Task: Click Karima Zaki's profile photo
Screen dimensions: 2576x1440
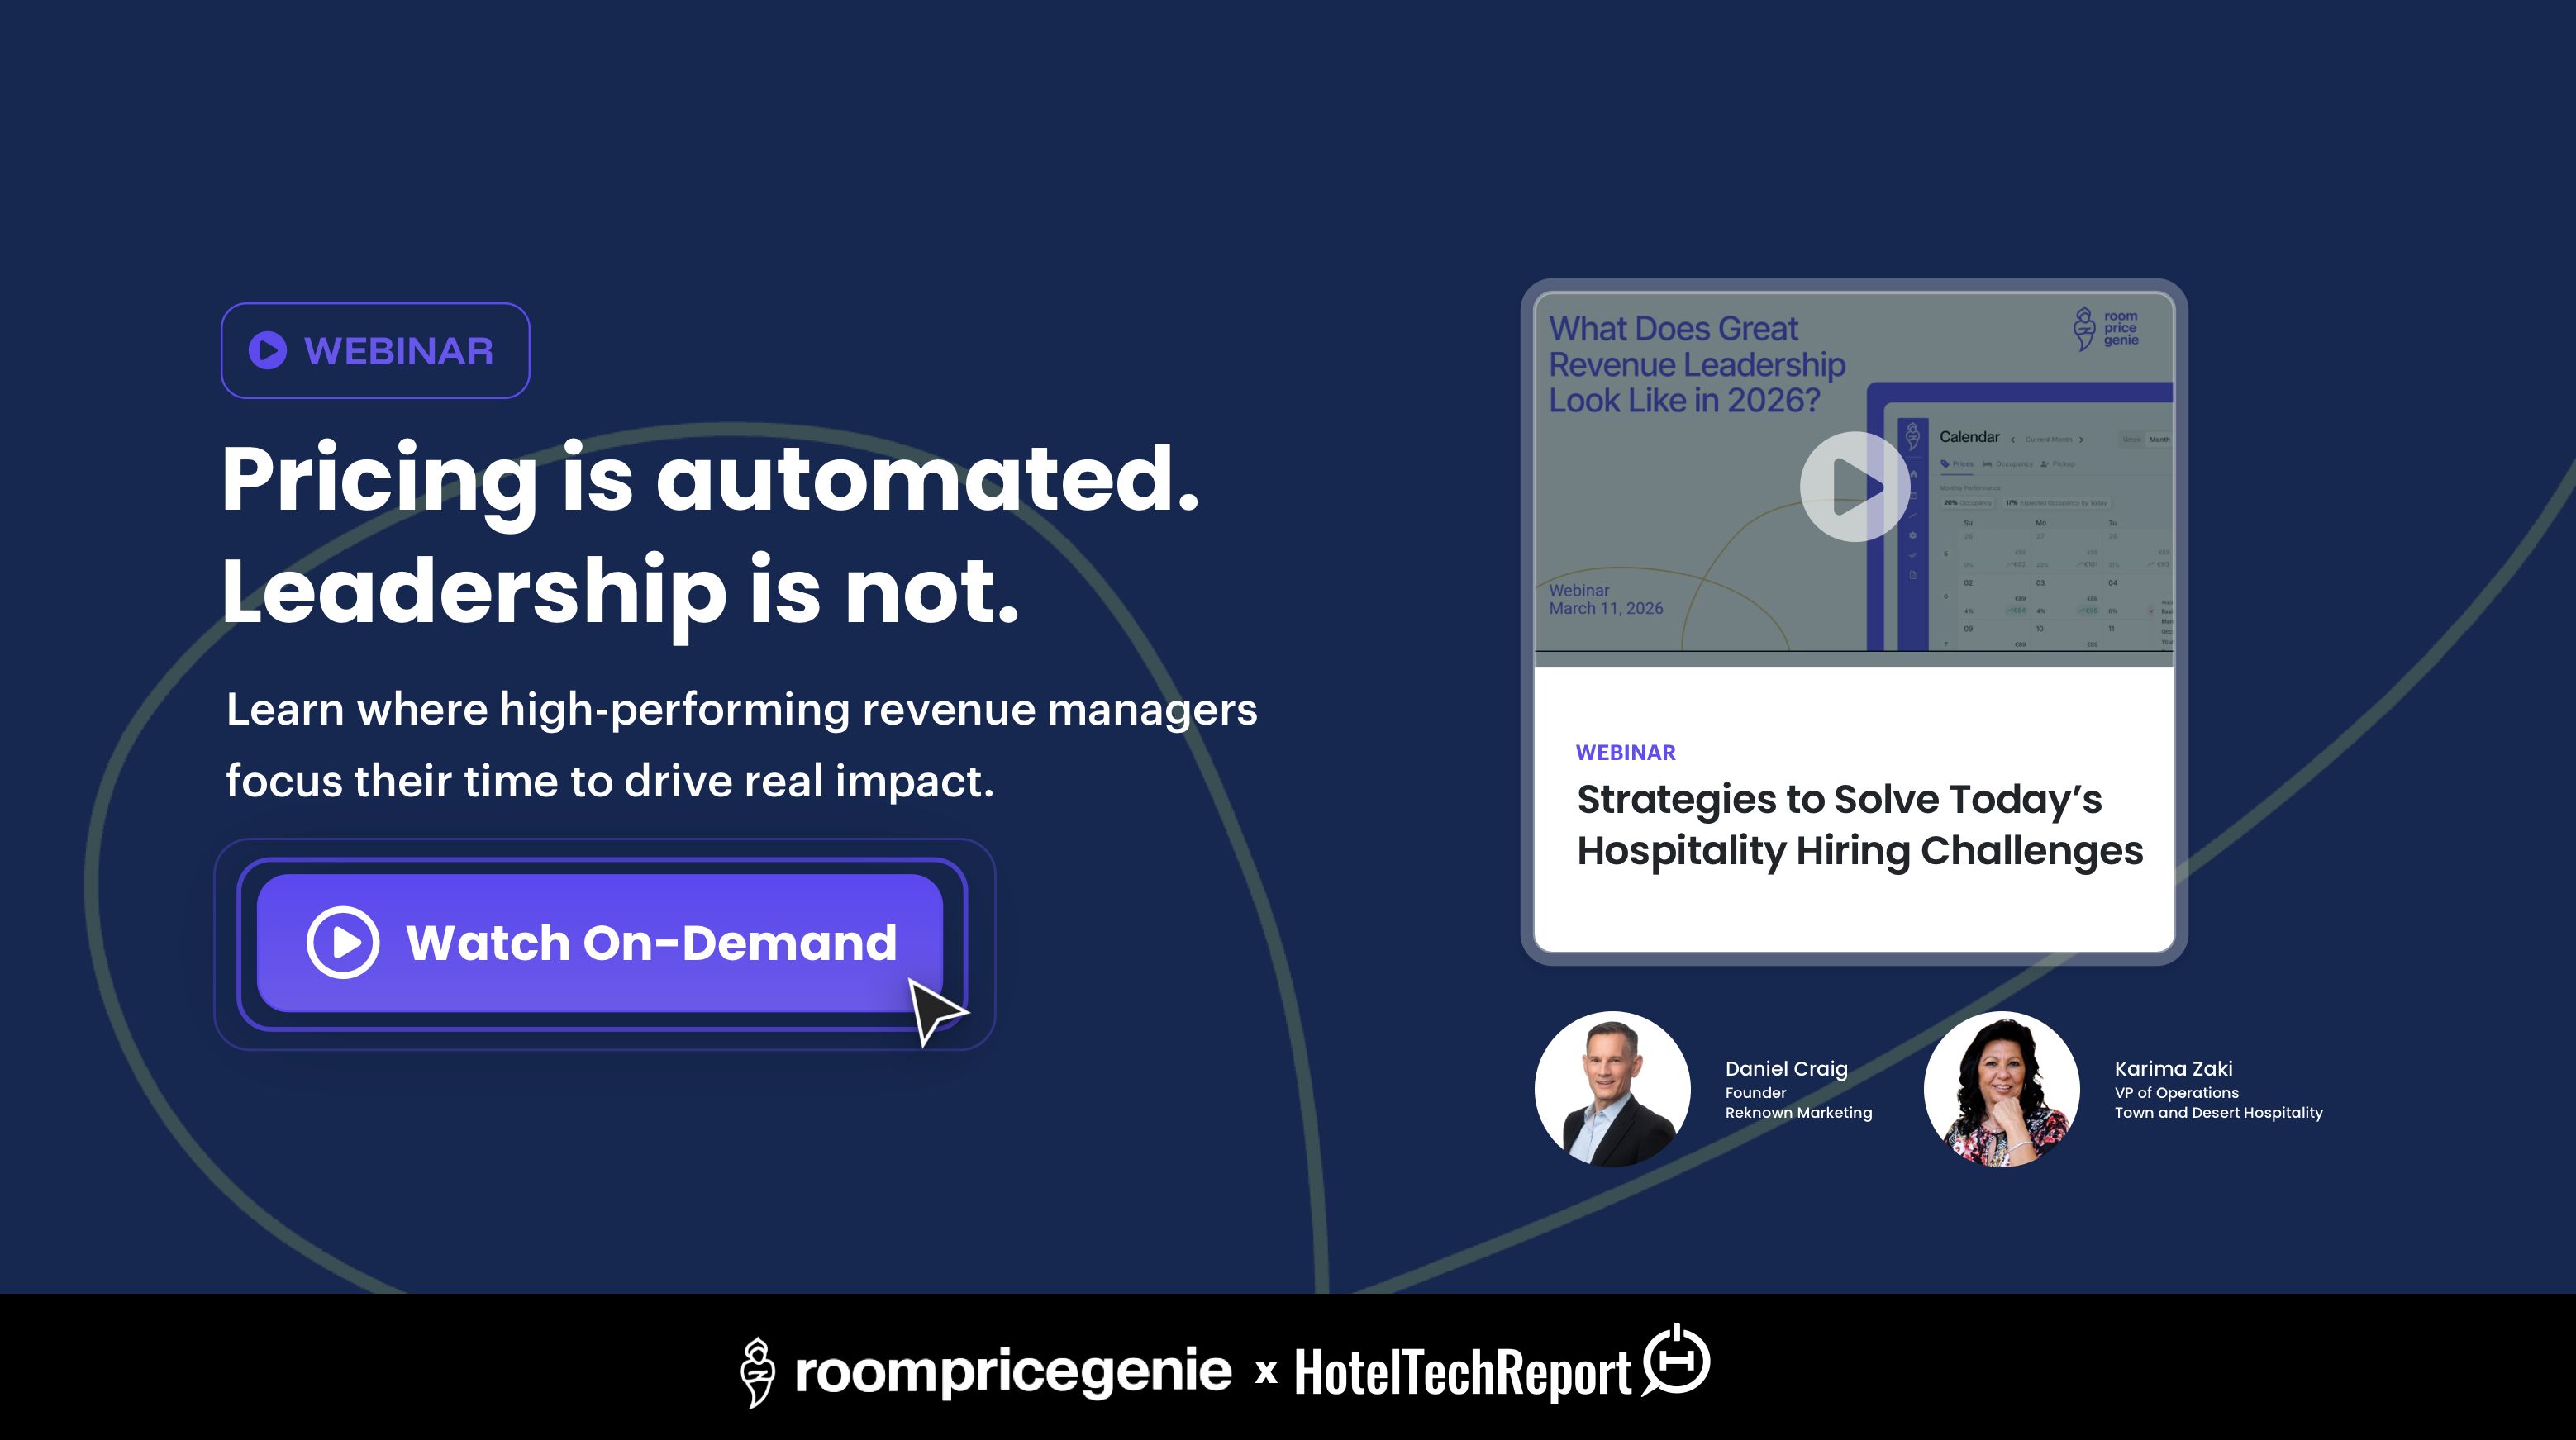Action: 2001,1089
